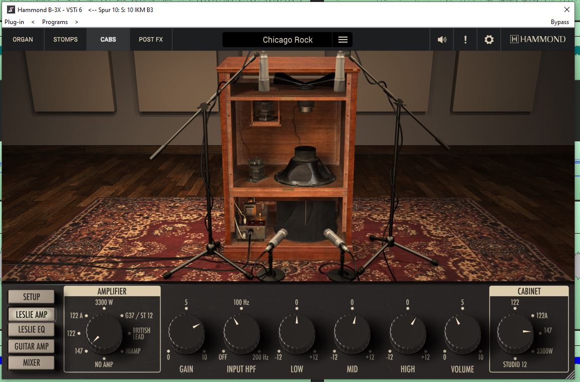
Task: Open the Programs menu
Action: coord(55,22)
